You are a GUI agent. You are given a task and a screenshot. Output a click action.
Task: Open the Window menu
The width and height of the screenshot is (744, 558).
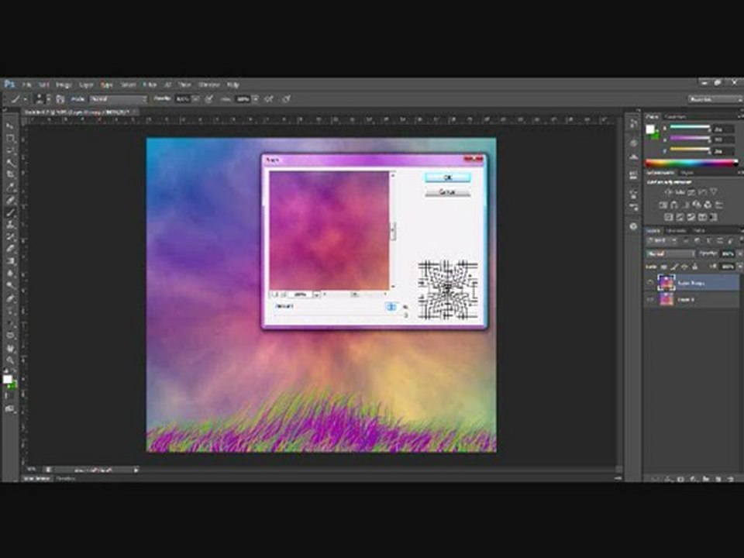[208, 84]
